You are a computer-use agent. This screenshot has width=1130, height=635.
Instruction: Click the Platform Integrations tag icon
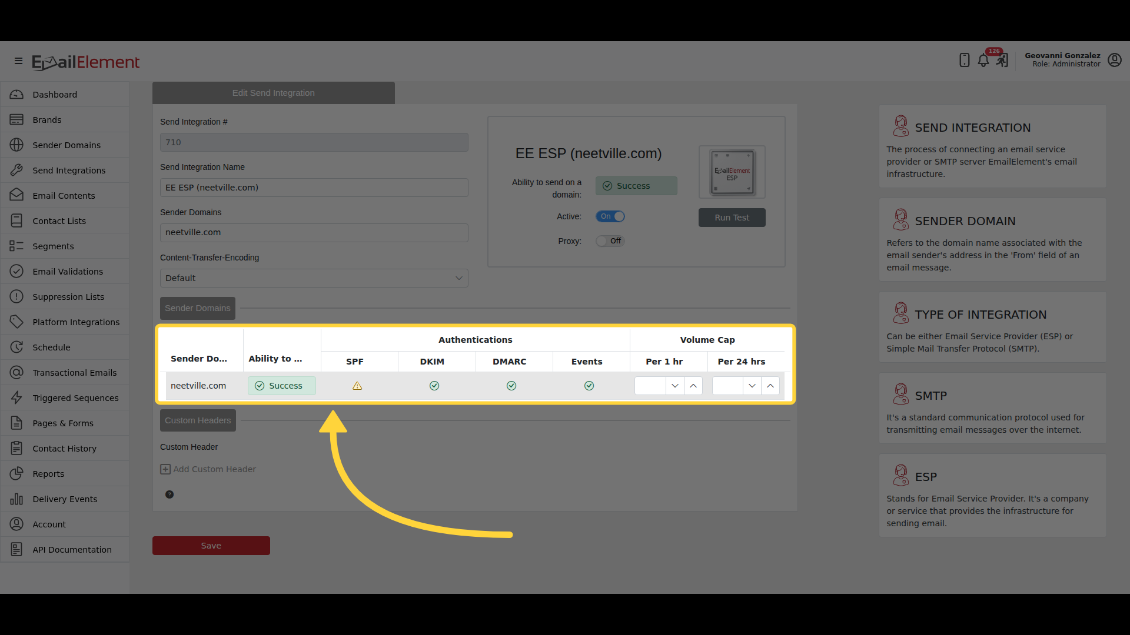16,322
